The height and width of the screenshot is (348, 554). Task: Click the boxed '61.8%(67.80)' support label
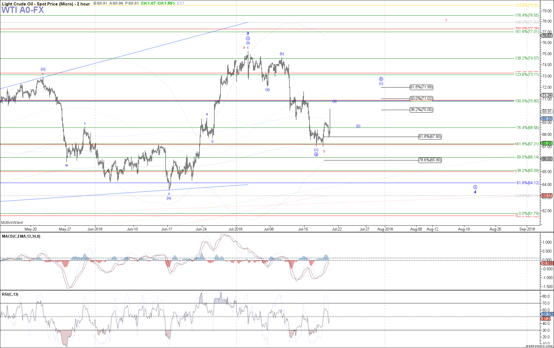pyautogui.click(x=430, y=137)
